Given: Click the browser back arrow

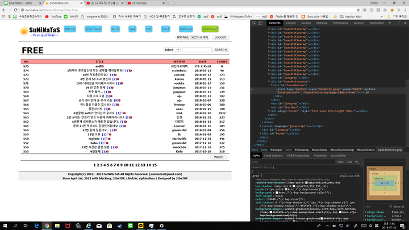Looking at the screenshot, I should (3, 10).
